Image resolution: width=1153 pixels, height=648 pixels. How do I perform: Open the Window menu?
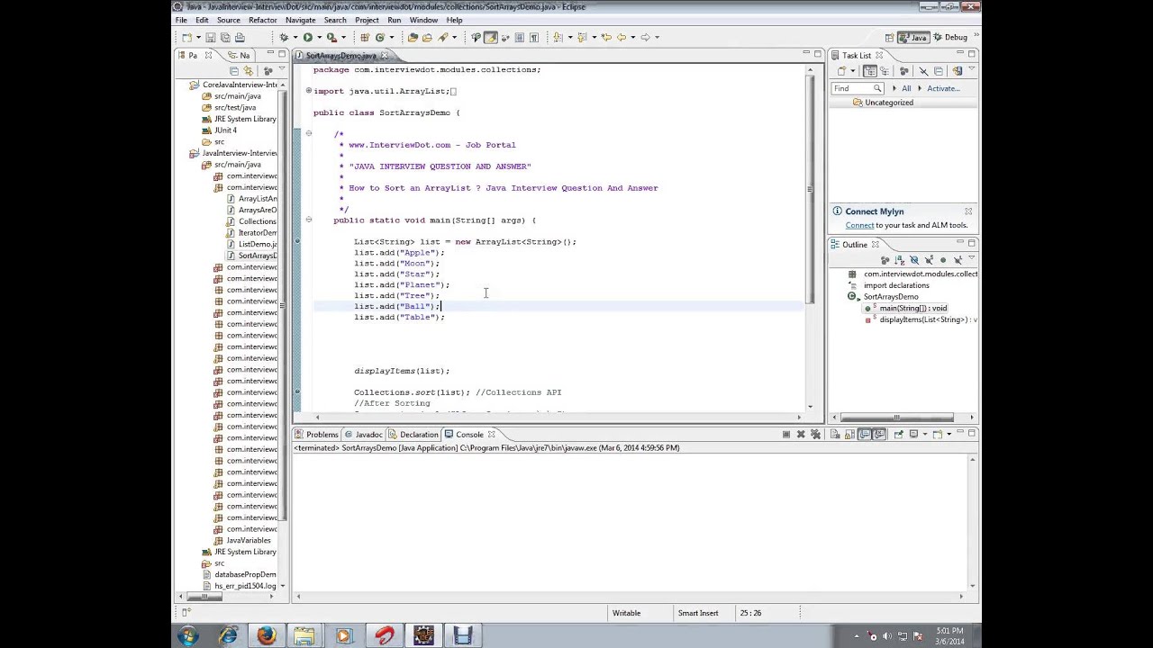(x=423, y=20)
